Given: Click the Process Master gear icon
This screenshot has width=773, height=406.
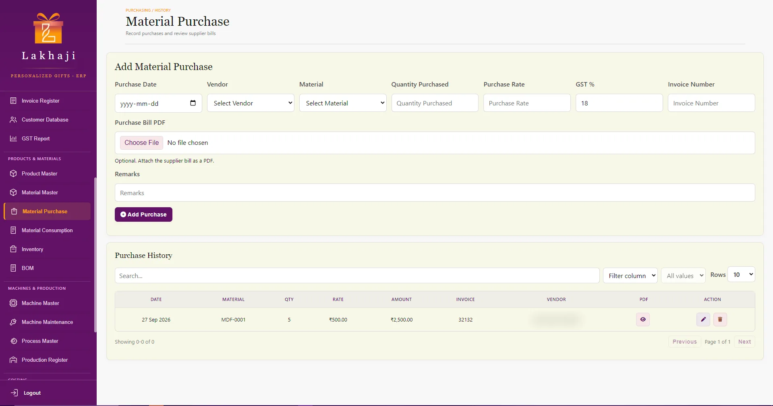Looking at the screenshot, I should coord(13,341).
